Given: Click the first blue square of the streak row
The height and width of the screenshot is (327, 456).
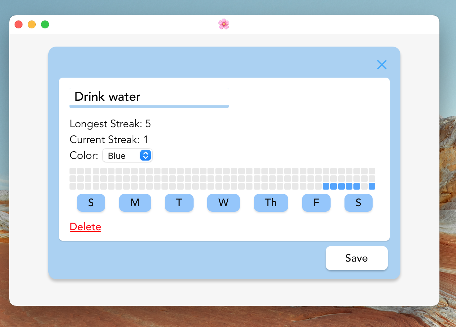Looking at the screenshot, I should (326, 186).
